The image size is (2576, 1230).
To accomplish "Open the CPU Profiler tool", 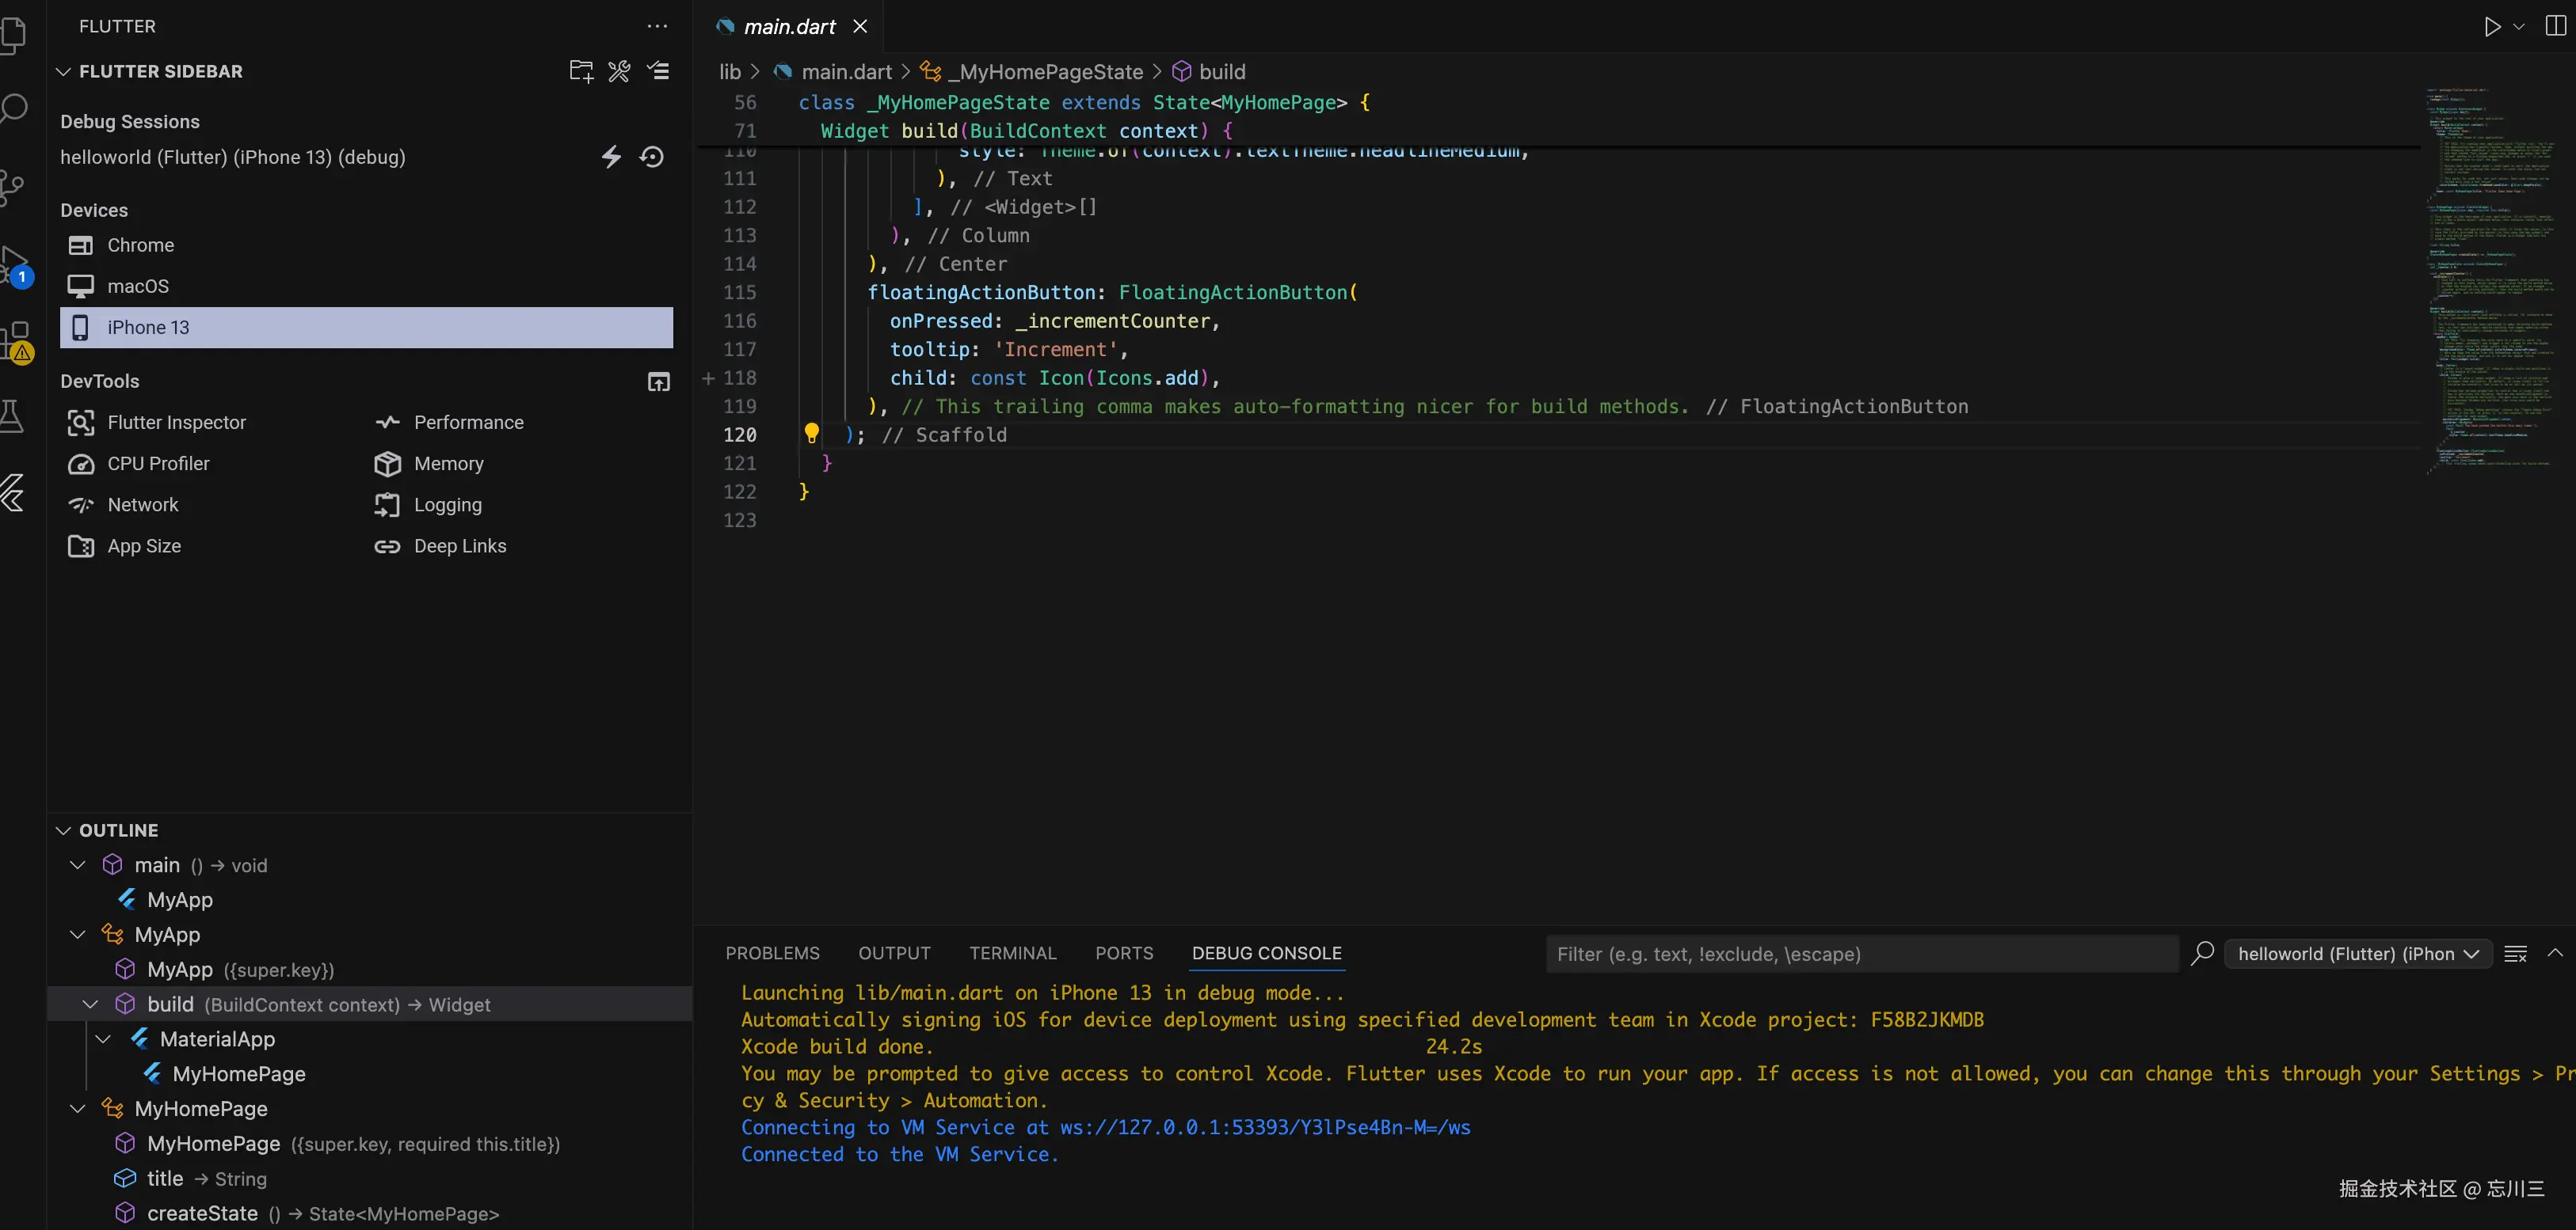I will tap(158, 464).
